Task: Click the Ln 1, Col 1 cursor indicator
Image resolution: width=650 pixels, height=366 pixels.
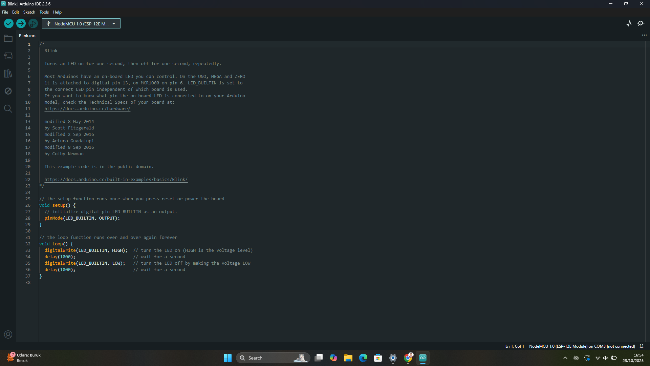Action: [x=515, y=346]
